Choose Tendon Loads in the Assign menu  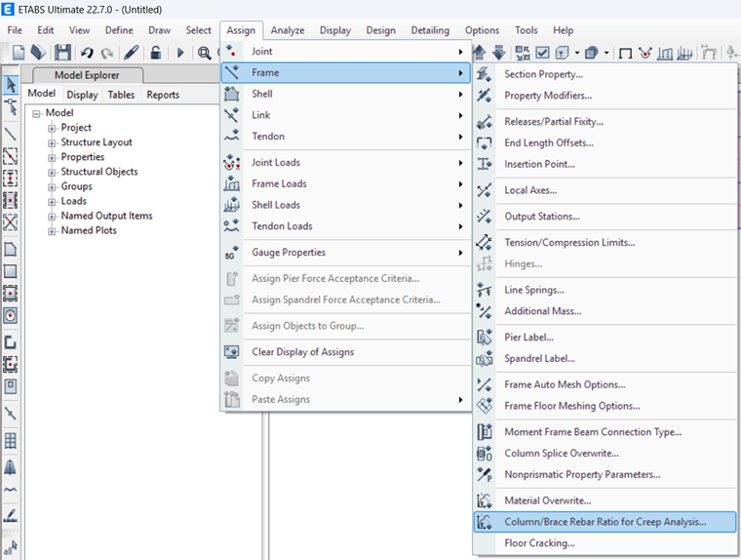(346, 226)
